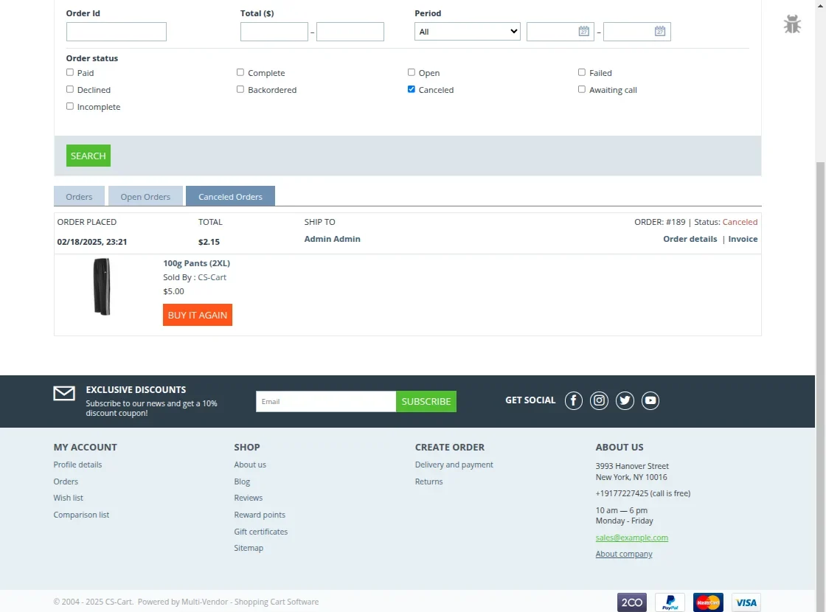Viewport: 826px width, 612px height.
Task: Open Order details for order #189
Action: (690, 239)
